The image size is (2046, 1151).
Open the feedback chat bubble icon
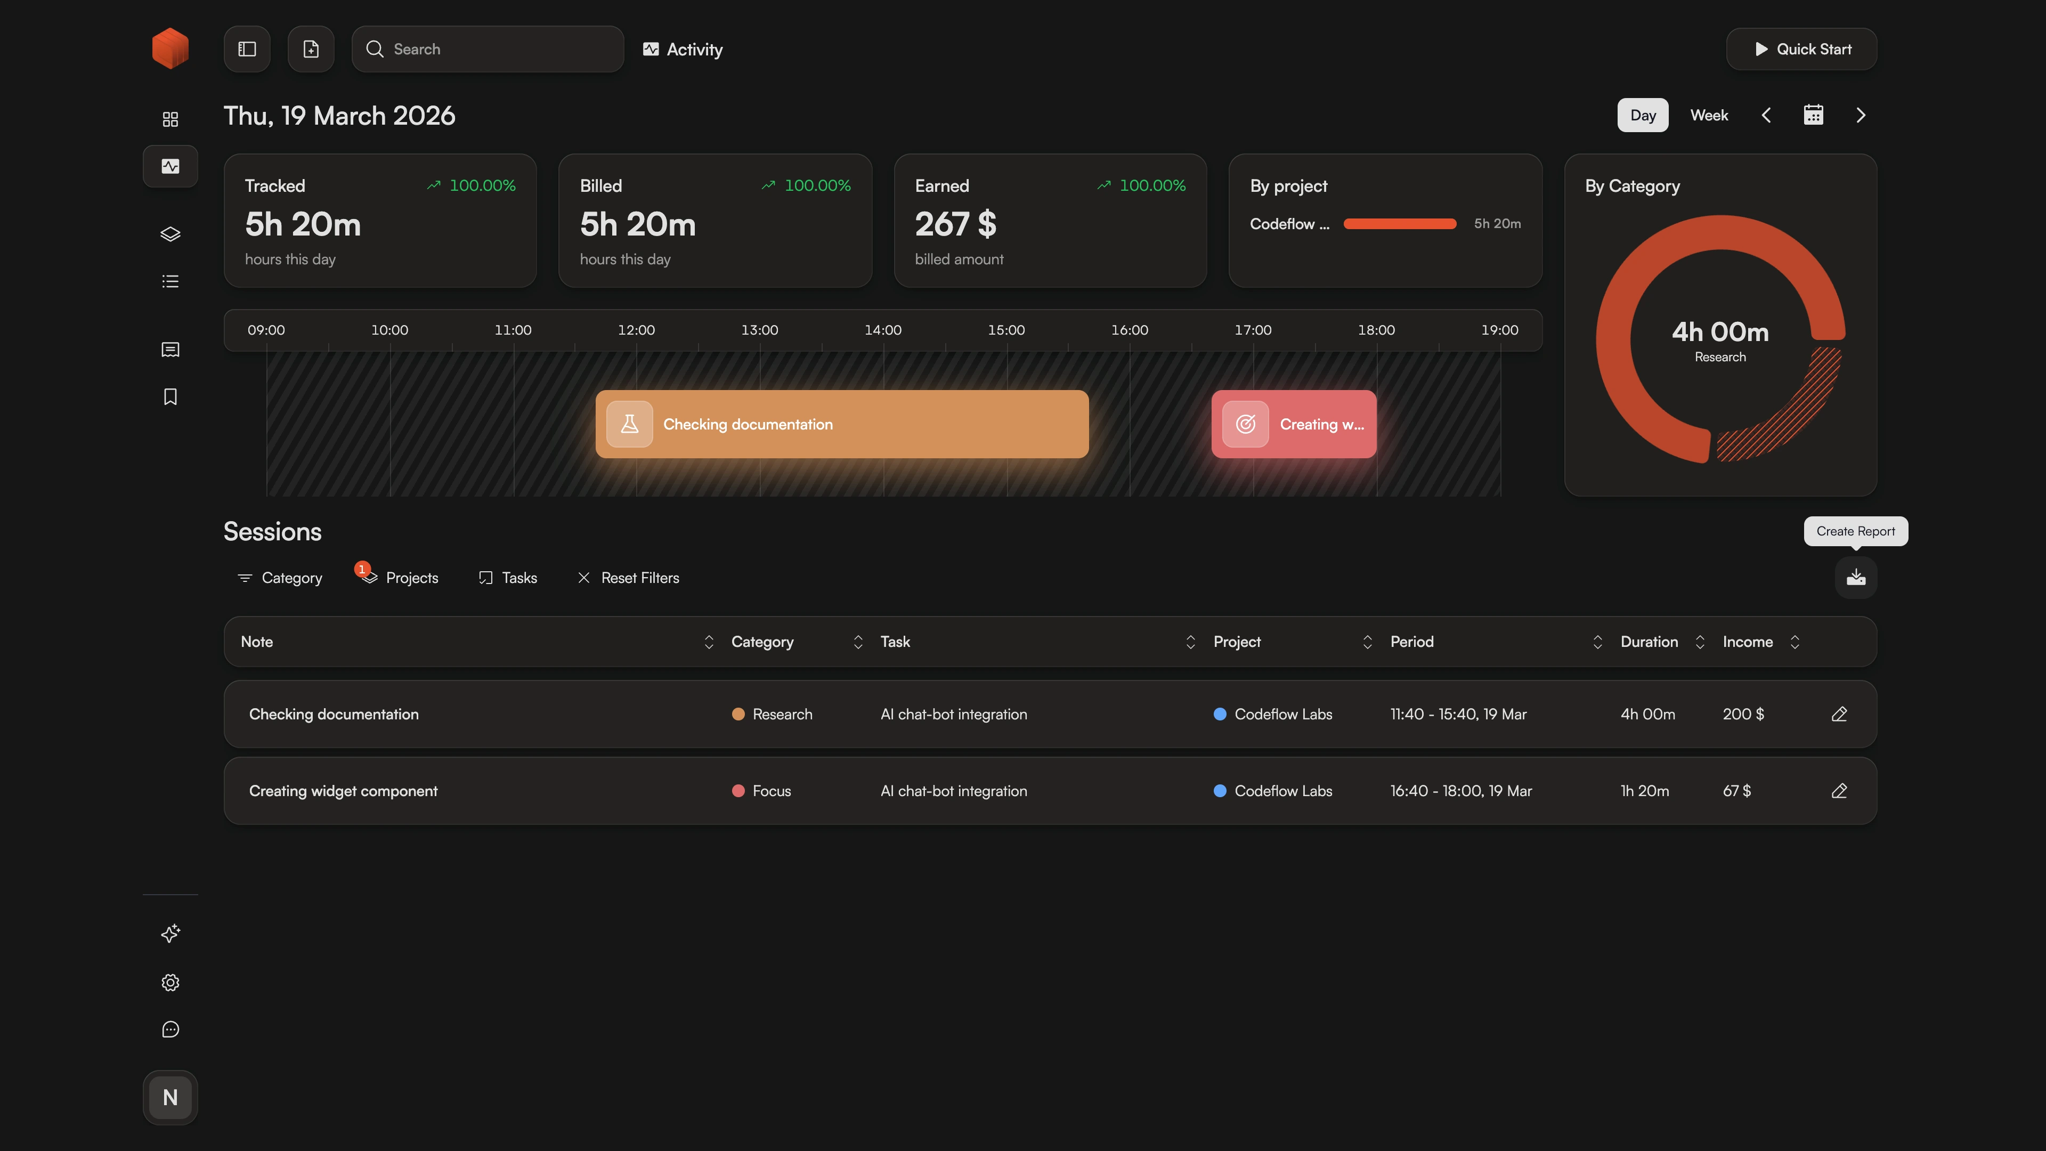[x=170, y=1028]
